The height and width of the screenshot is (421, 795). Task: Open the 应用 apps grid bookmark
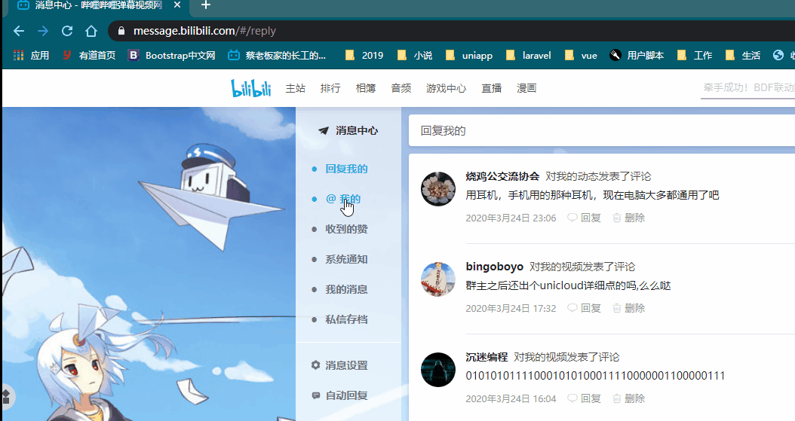click(x=31, y=55)
